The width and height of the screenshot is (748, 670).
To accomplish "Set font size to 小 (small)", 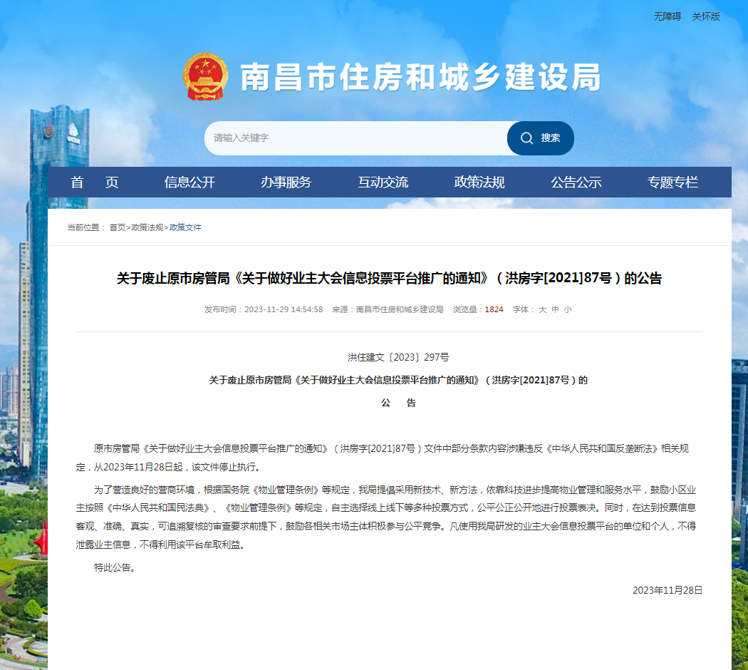I will click(x=567, y=309).
